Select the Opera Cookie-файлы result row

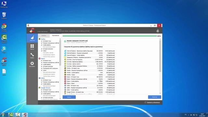(x=90, y=81)
